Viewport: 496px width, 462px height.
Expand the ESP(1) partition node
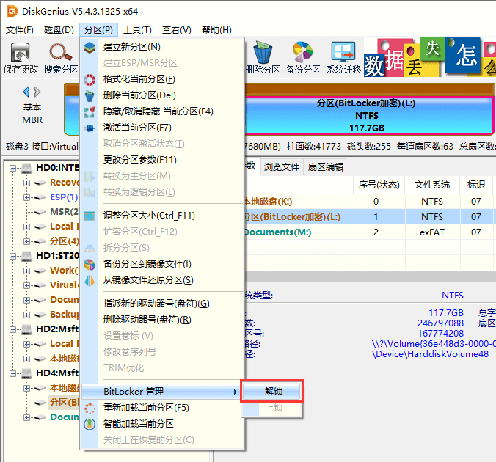coord(26,197)
